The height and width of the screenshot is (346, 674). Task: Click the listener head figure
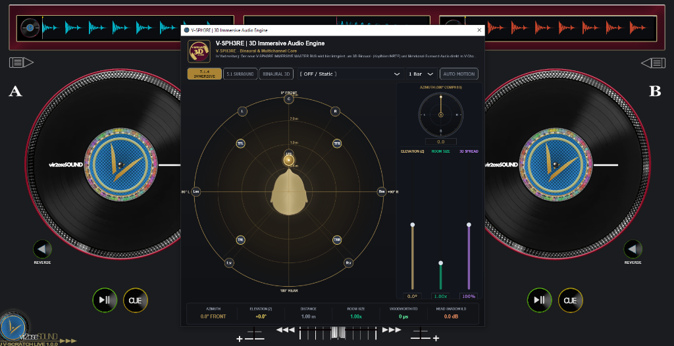tap(289, 192)
